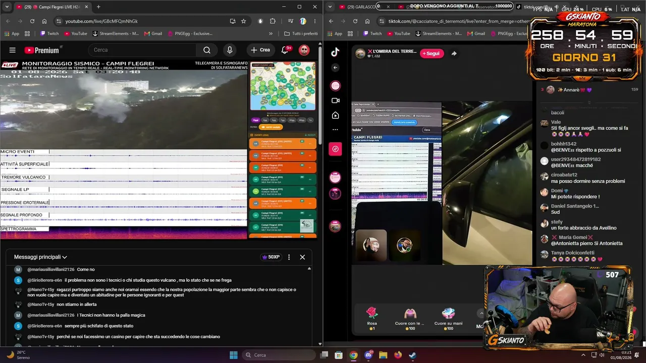
Task: Open the tab search dropdown in YouTube window
Action: 7,7
